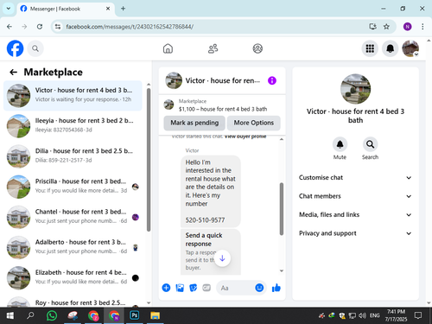Expand the Chat members section
The width and height of the screenshot is (432, 324).
355,196
